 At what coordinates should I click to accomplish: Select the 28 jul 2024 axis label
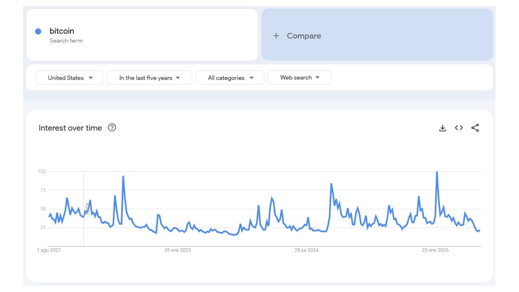tap(307, 250)
